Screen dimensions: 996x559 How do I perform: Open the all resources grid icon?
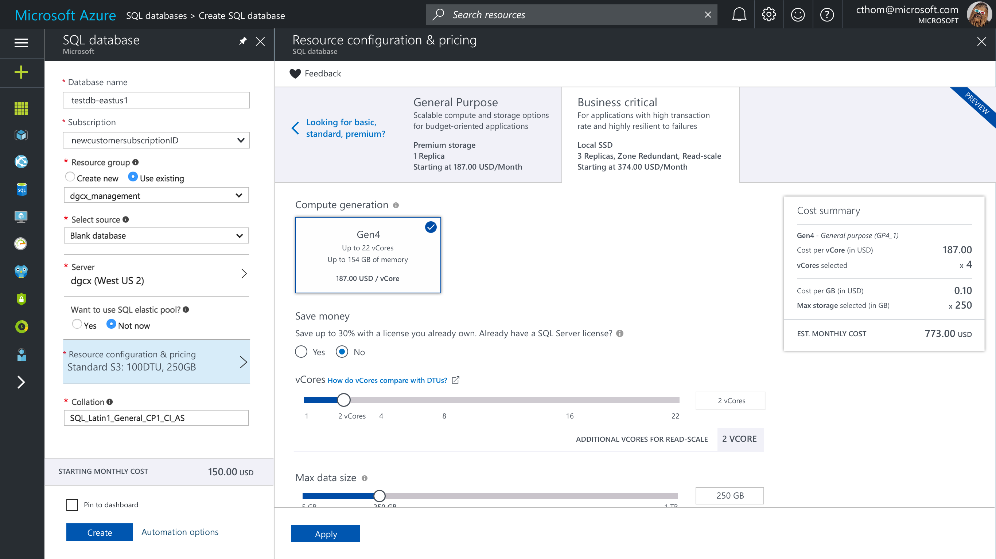pyautogui.click(x=21, y=108)
